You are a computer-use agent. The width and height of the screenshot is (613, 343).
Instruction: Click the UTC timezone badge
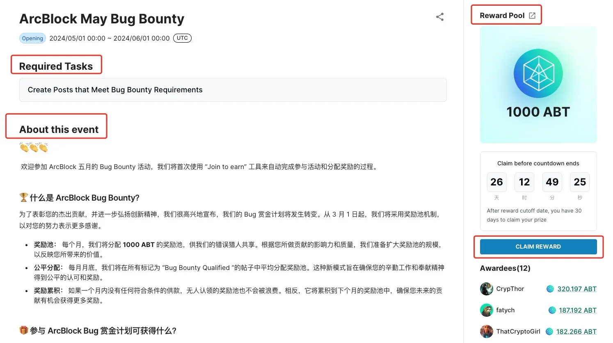pyautogui.click(x=182, y=38)
